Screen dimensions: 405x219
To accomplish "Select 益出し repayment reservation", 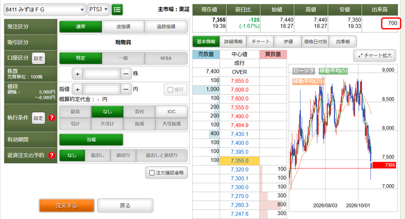I will point(97,155).
